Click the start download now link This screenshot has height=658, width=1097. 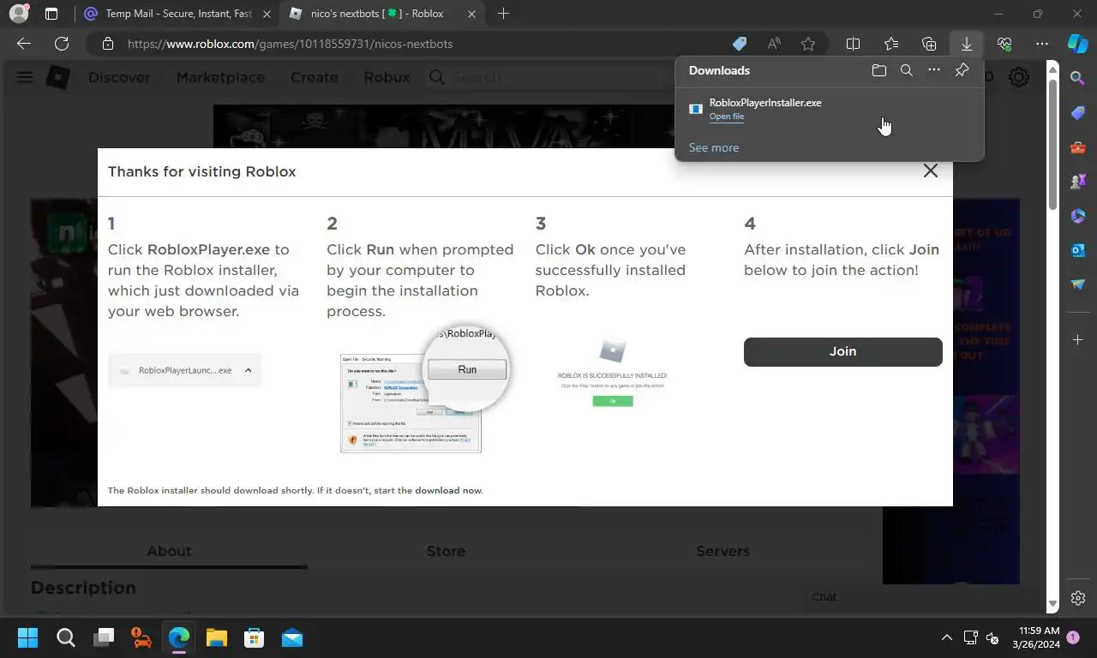pyautogui.click(x=448, y=490)
